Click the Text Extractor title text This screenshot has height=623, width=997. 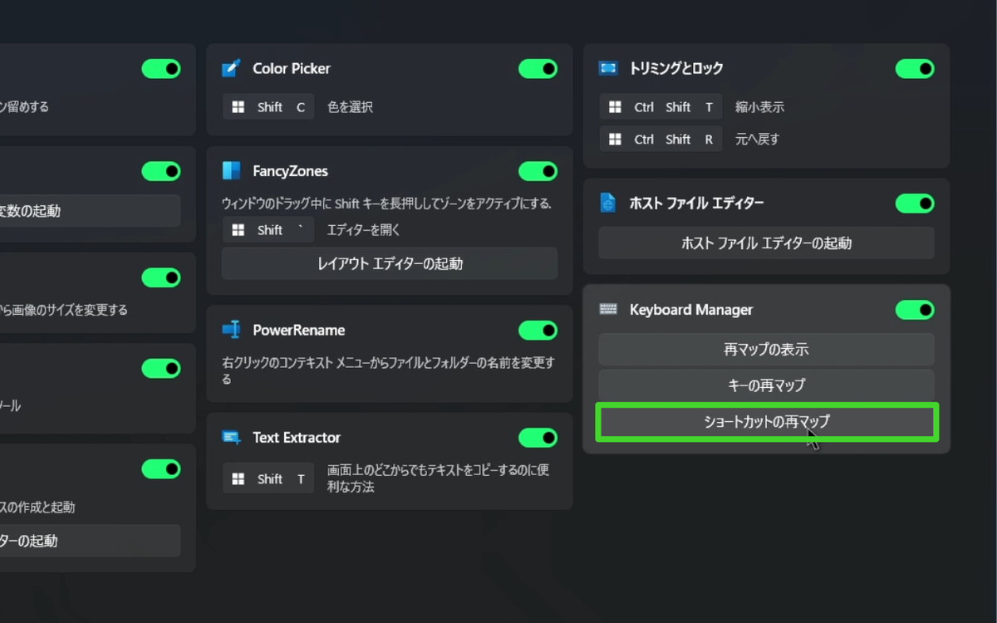[x=297, y=438]
